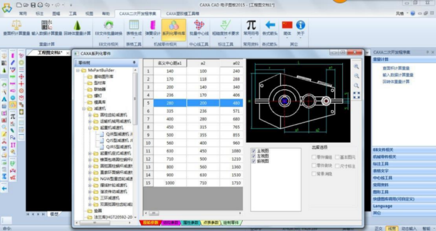
Task: Uncheck the 左视图 view checkbox
Action: (x=254, y=156)
